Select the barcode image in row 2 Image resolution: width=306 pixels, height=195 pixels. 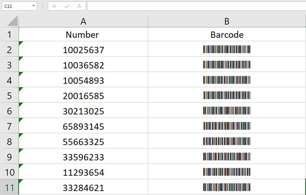227,49
